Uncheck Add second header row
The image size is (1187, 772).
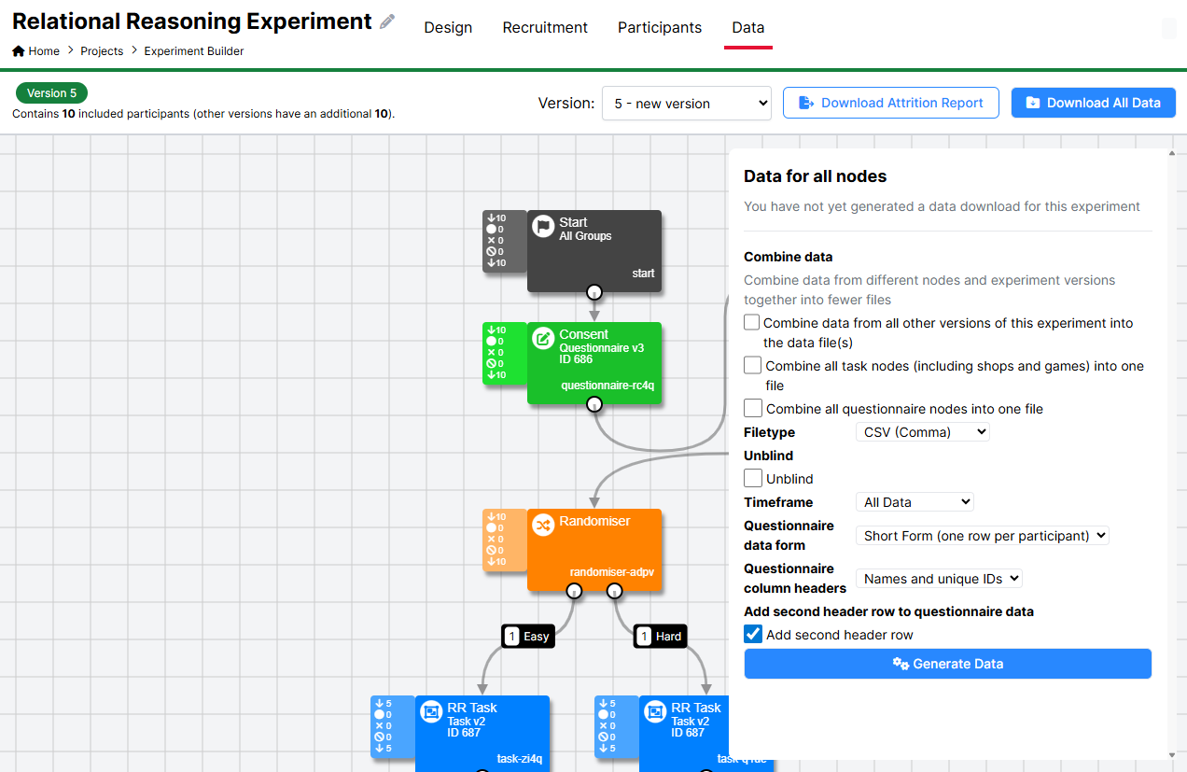(752, 634)
